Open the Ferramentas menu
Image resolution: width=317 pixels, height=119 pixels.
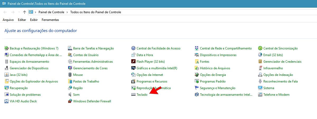[x=50, y=20]
